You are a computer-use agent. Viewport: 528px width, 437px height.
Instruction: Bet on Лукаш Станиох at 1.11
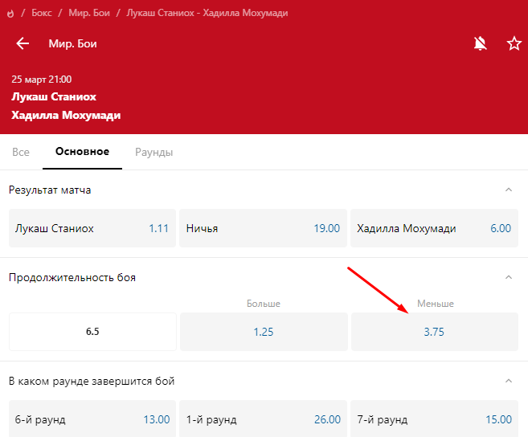pos(92,228)
